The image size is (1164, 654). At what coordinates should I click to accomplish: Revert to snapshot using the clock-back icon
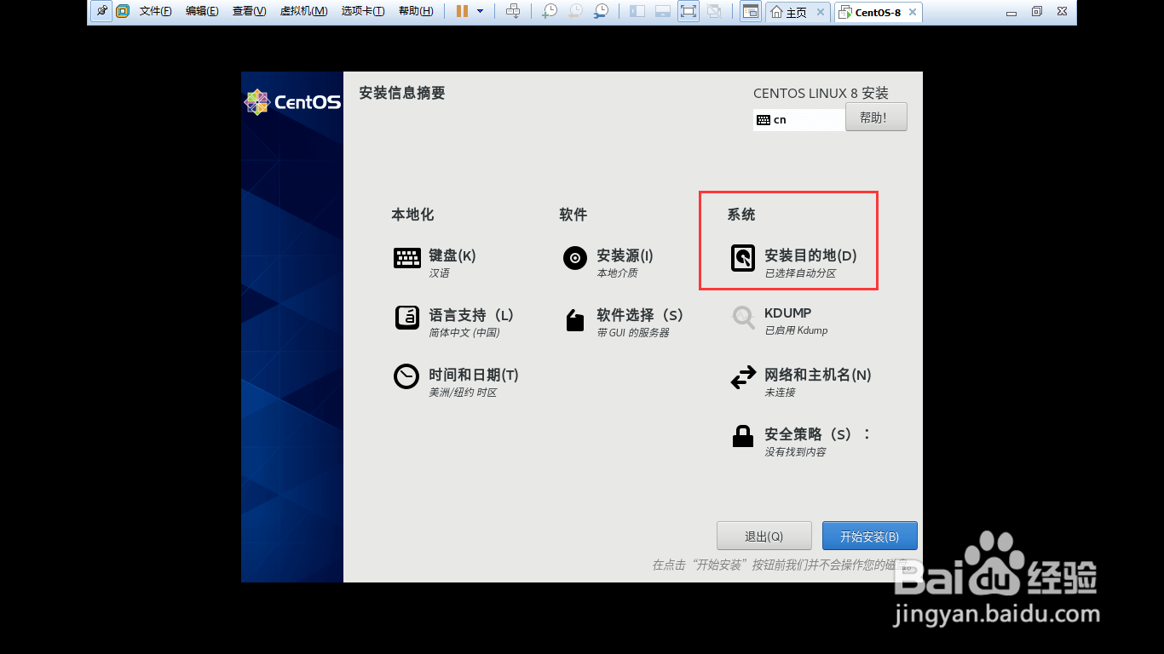tap(575, 12)
